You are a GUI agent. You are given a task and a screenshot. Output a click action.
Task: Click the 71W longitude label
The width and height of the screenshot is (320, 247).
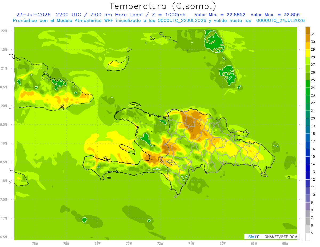coord(191,244)
